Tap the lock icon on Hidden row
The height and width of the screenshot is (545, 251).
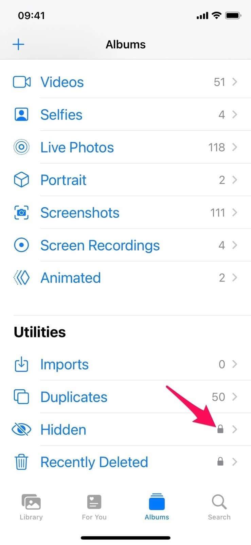click(x=220, y=429)
